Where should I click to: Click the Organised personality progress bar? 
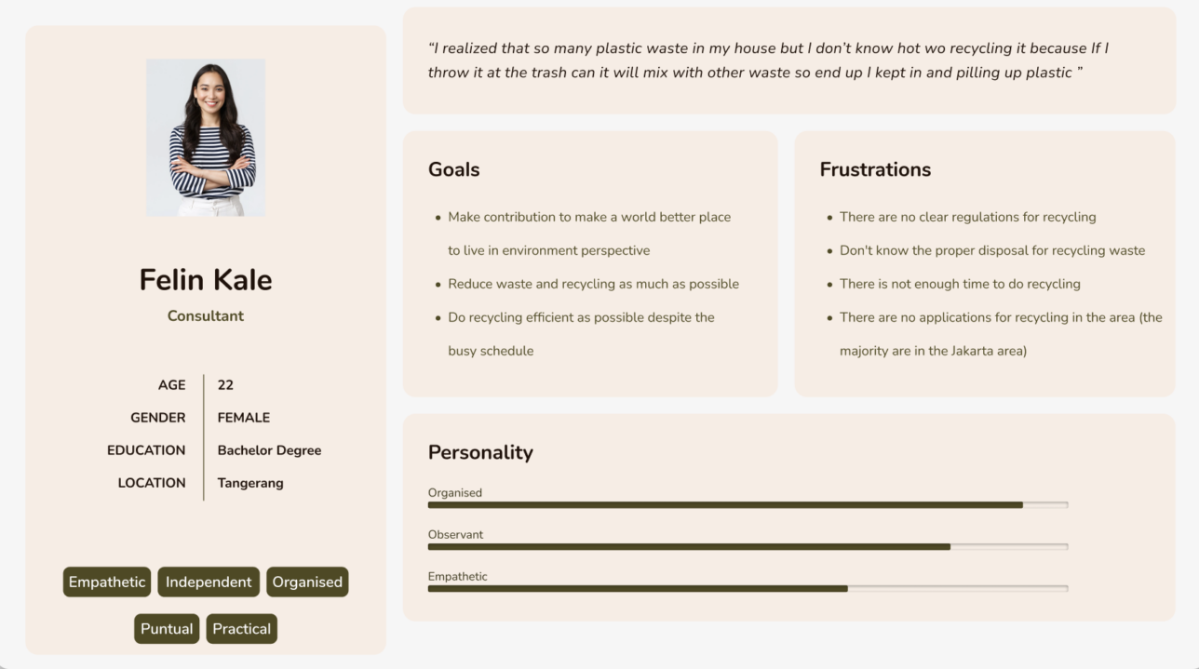click(x=747, y=505)
